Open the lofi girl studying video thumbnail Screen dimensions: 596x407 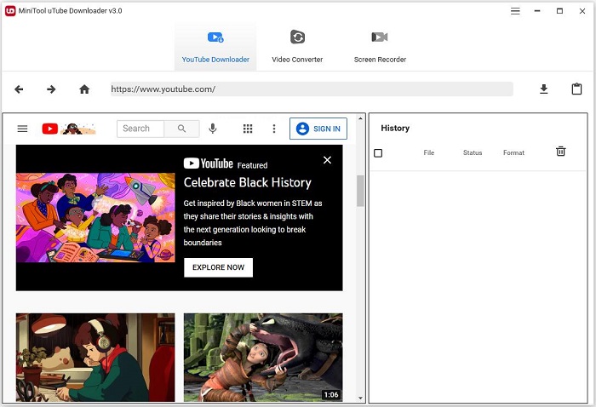tap(95, 358)
